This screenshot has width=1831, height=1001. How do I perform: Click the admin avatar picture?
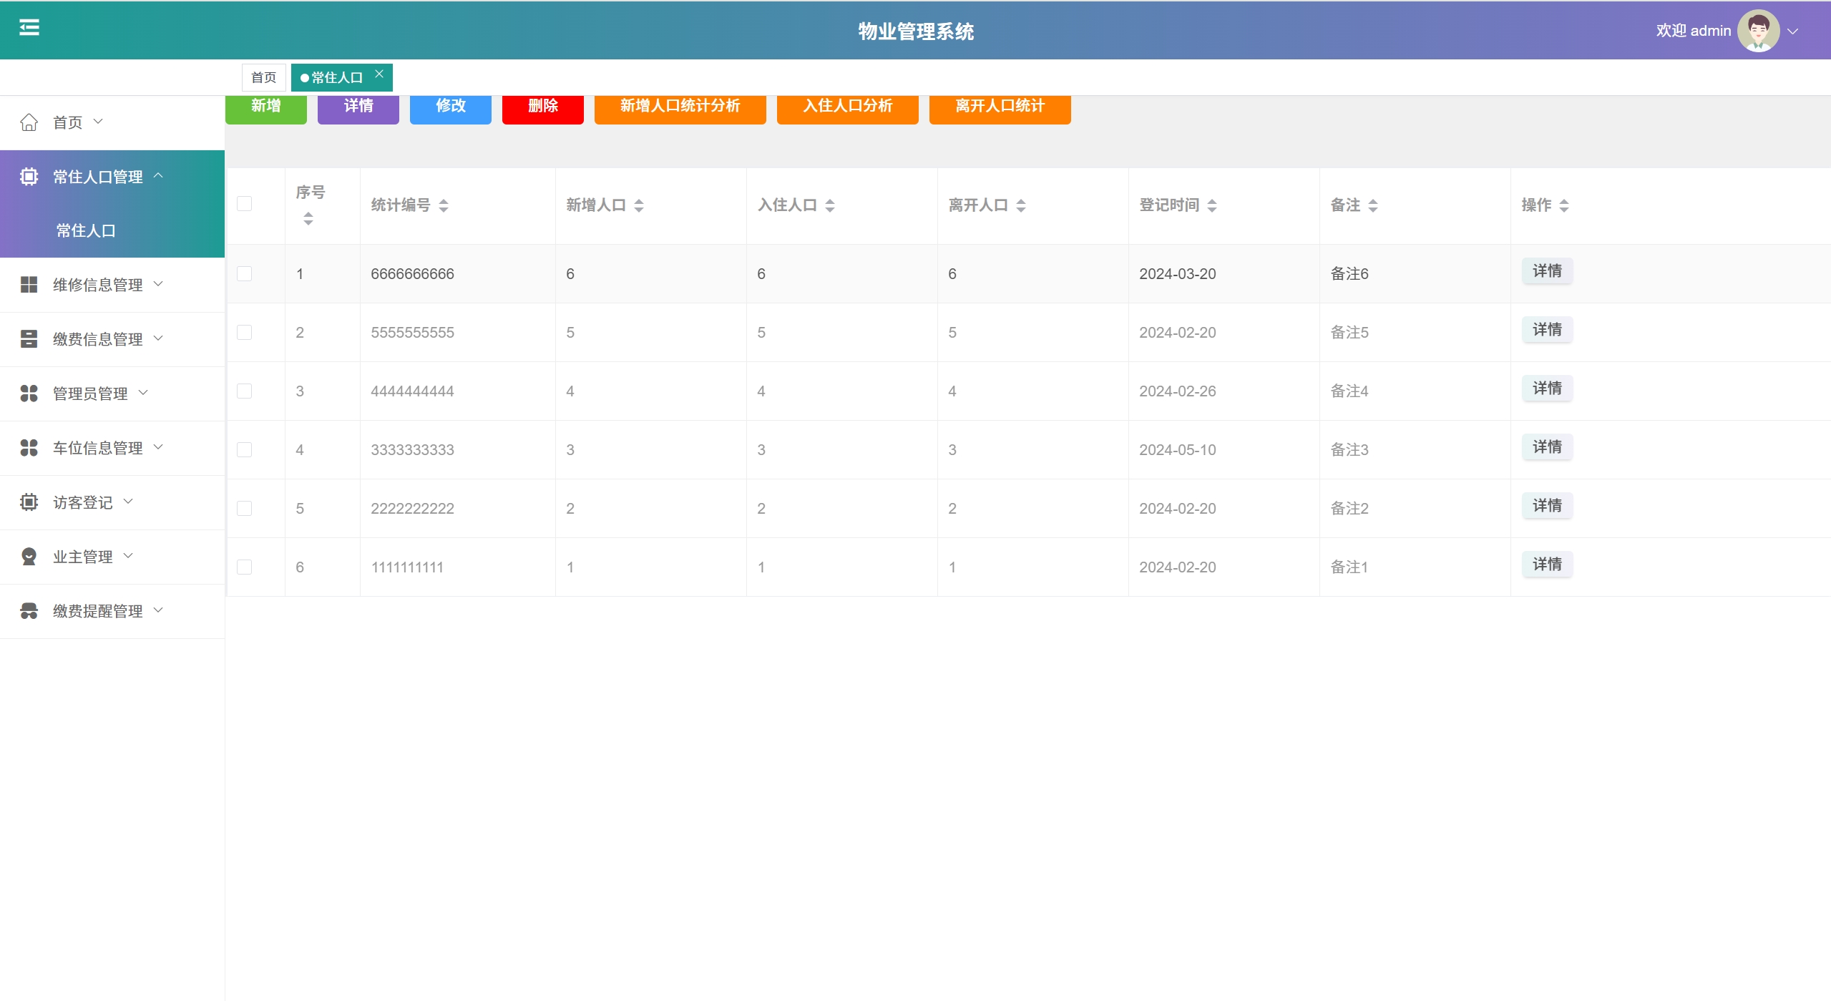1757,31
